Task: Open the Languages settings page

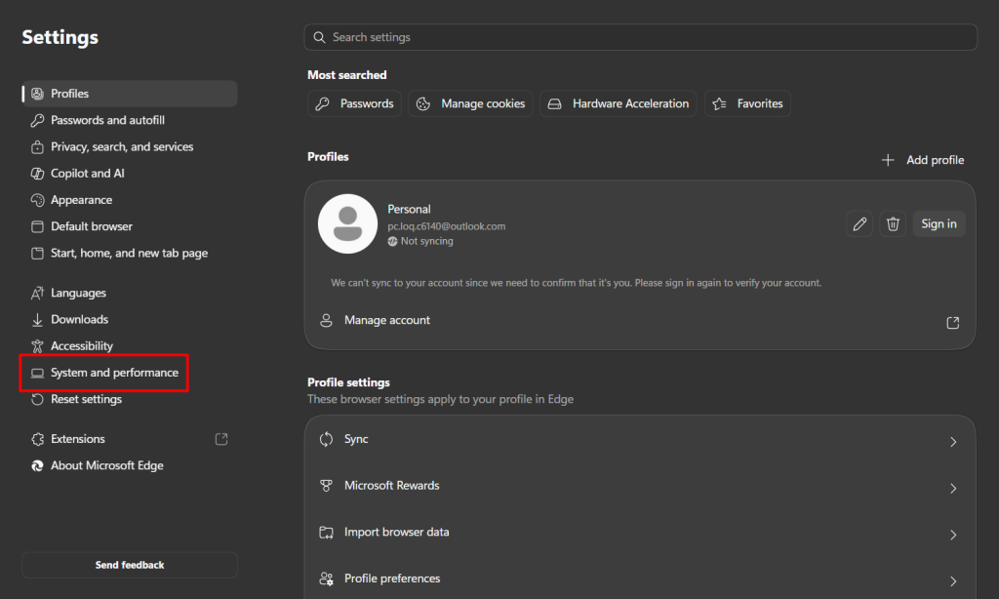Action: (130, 293)
